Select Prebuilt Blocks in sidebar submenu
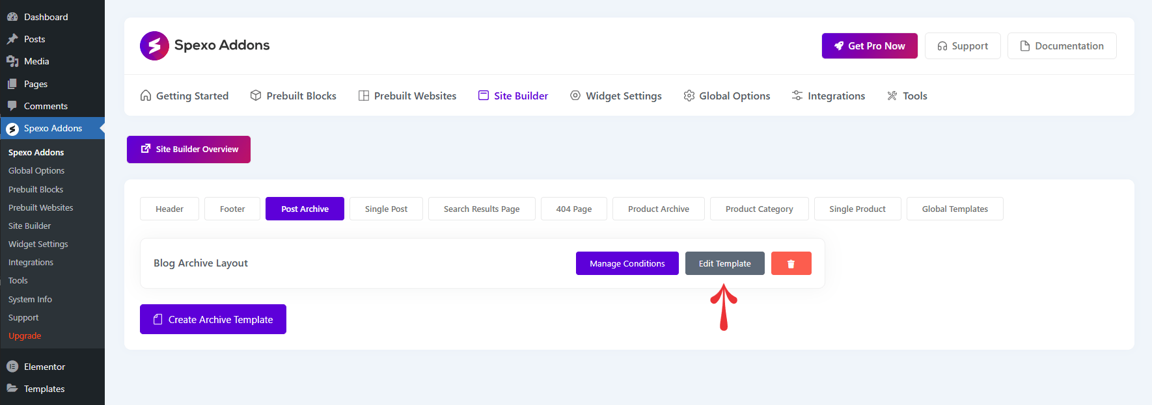 [x=36, y=189]
